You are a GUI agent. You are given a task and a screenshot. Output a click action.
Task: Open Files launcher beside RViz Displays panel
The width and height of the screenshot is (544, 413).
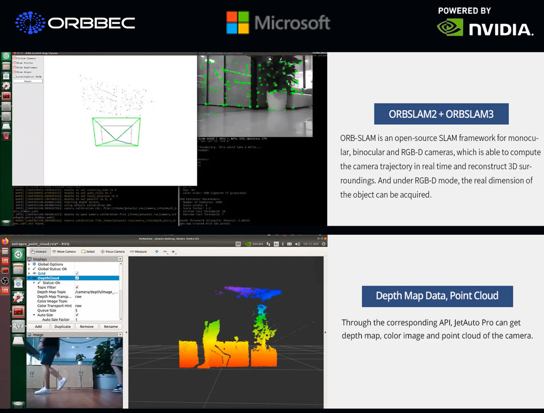[19, 269]
